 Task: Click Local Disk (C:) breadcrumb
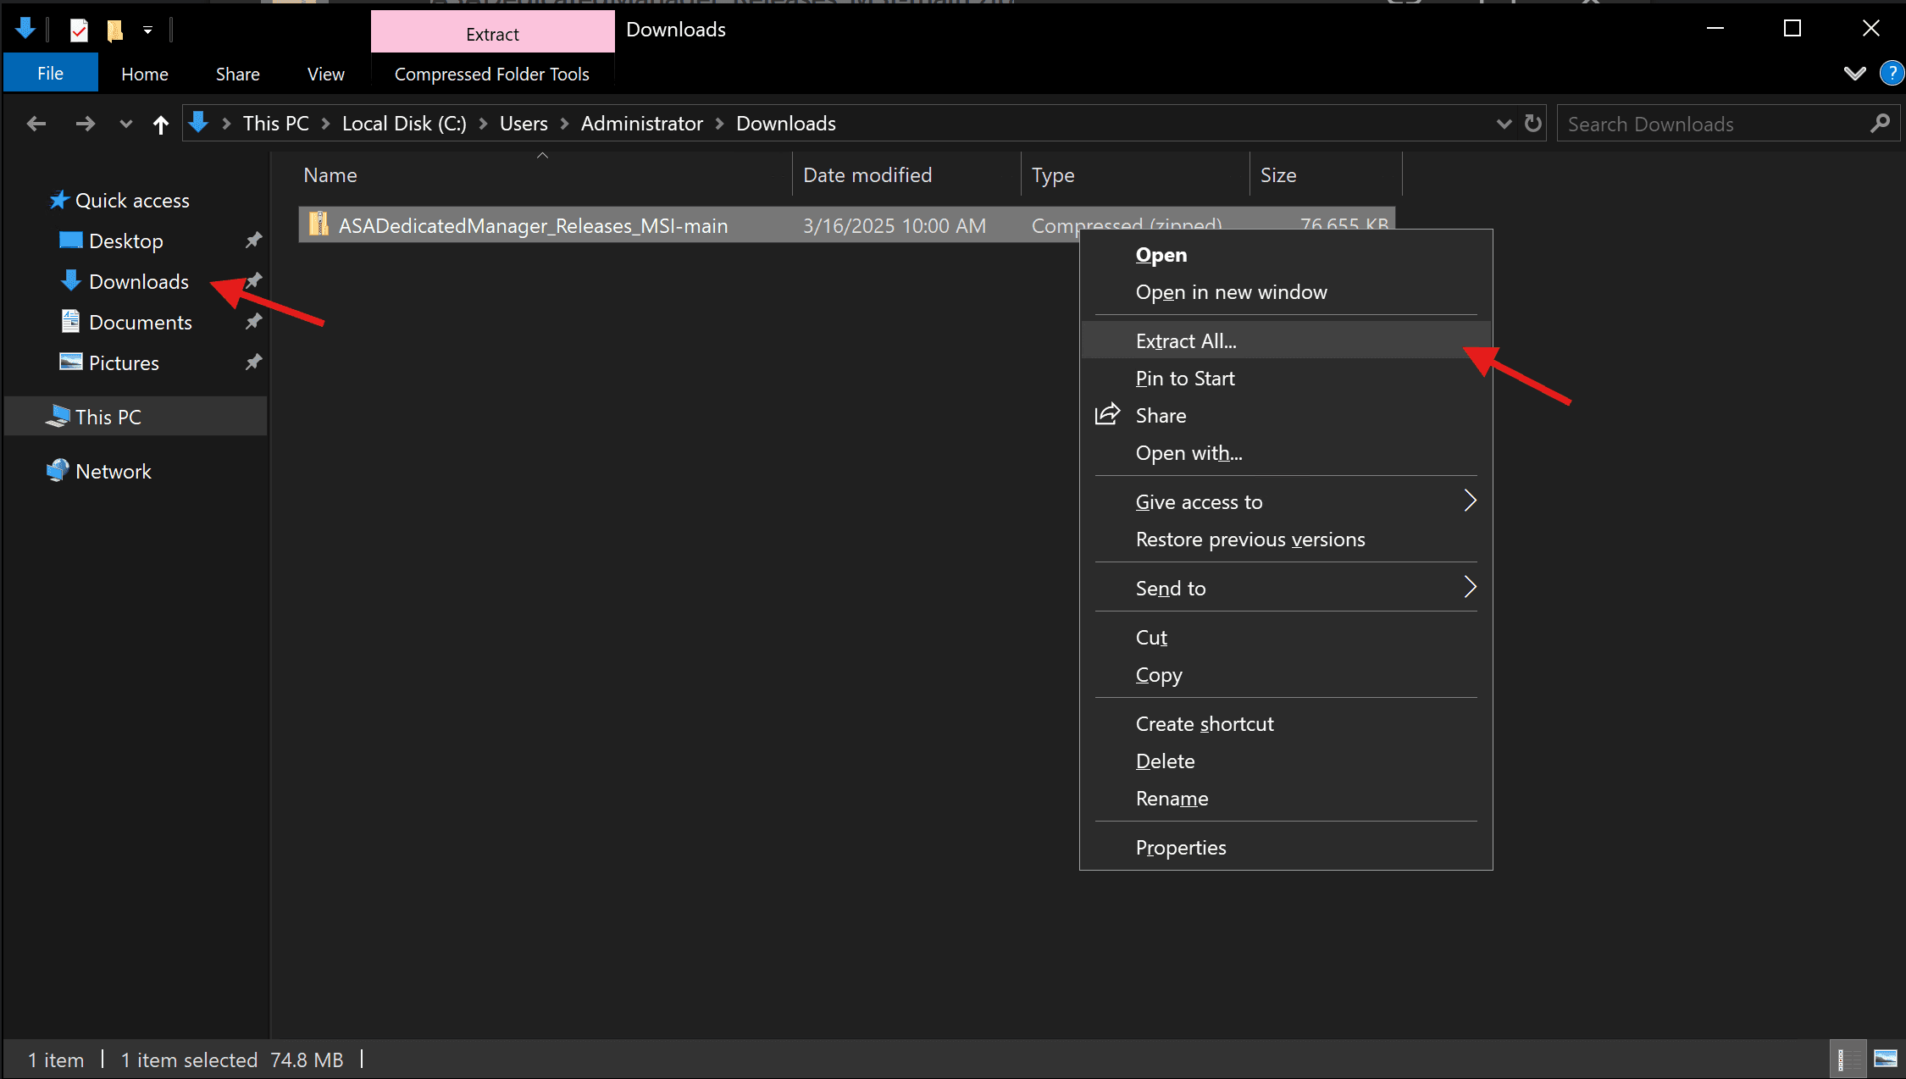coord(404,124)
